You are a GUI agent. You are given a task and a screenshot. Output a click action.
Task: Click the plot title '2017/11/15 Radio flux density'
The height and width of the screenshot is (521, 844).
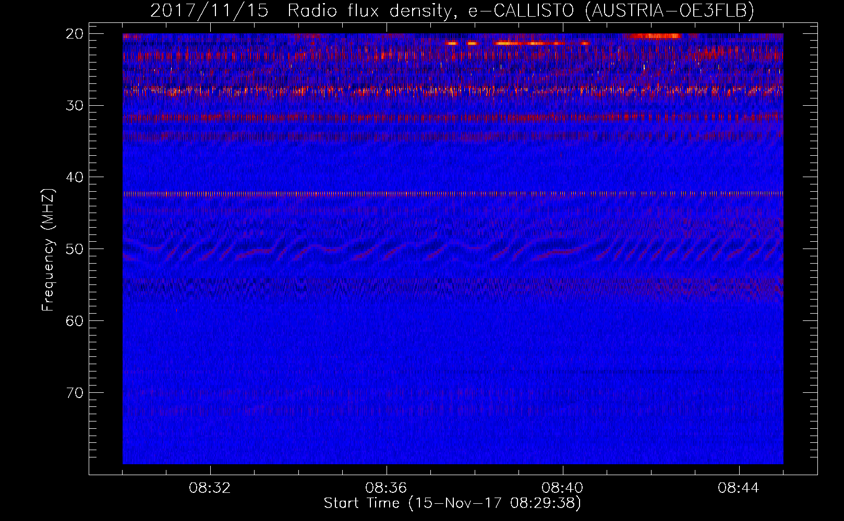coord(301,10)
